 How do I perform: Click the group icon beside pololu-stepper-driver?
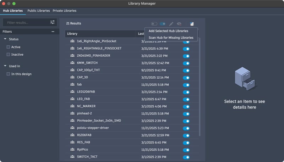[72, 128]
